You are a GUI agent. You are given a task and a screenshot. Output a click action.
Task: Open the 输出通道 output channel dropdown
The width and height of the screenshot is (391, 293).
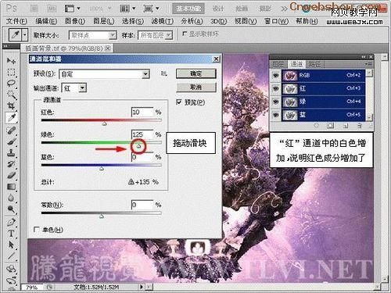click(x=74, y=88)
